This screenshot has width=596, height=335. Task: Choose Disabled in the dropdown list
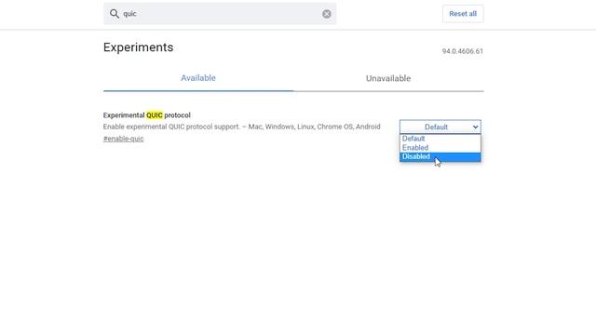pyautogui.click(x=440, y=157)
